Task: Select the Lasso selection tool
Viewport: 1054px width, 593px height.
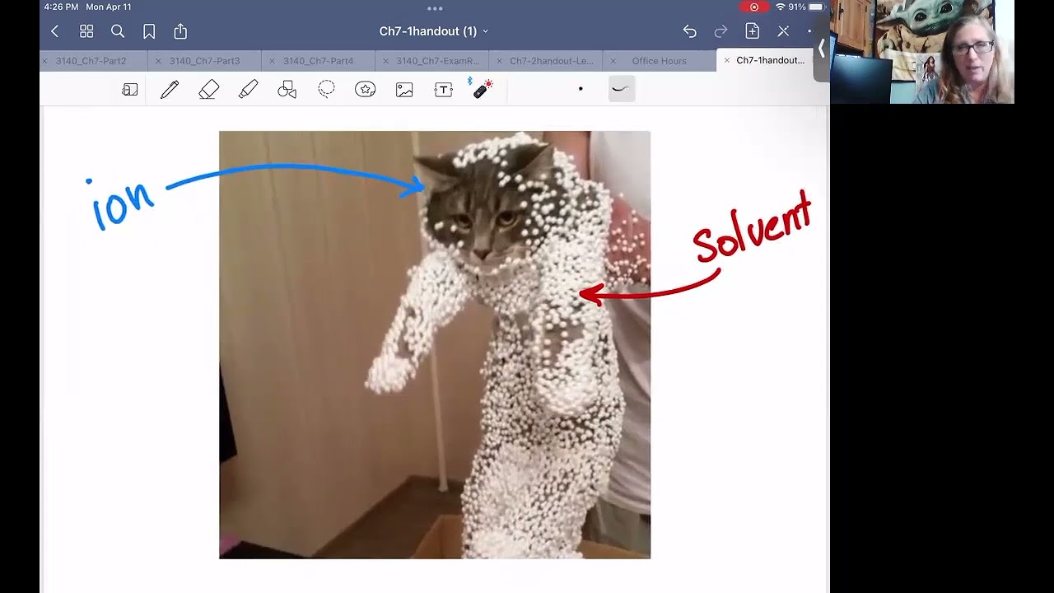Action: pyautogui.click(x=326, y=90)
